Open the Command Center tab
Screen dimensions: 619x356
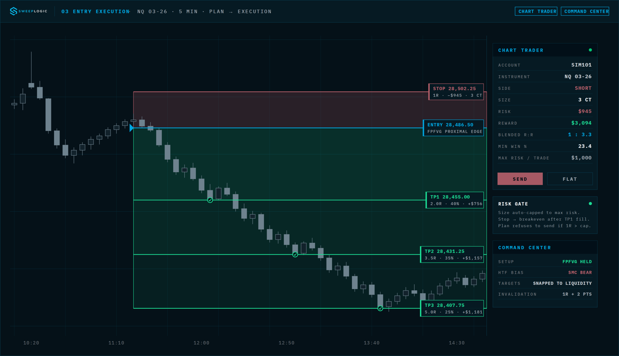tap(585, 11)
